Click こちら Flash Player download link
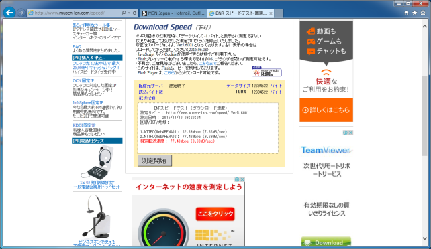The image size is (431, 249). 169,72
